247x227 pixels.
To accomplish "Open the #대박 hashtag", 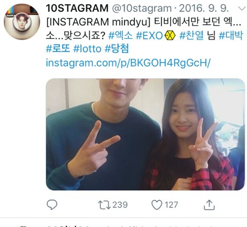I will 231,36.
